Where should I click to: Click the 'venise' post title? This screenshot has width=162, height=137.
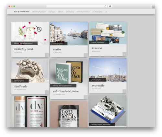pos(57,49)
